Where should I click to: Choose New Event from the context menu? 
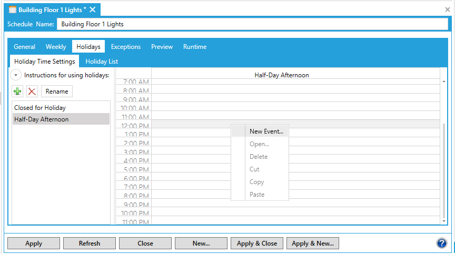[x=266, y=131]
